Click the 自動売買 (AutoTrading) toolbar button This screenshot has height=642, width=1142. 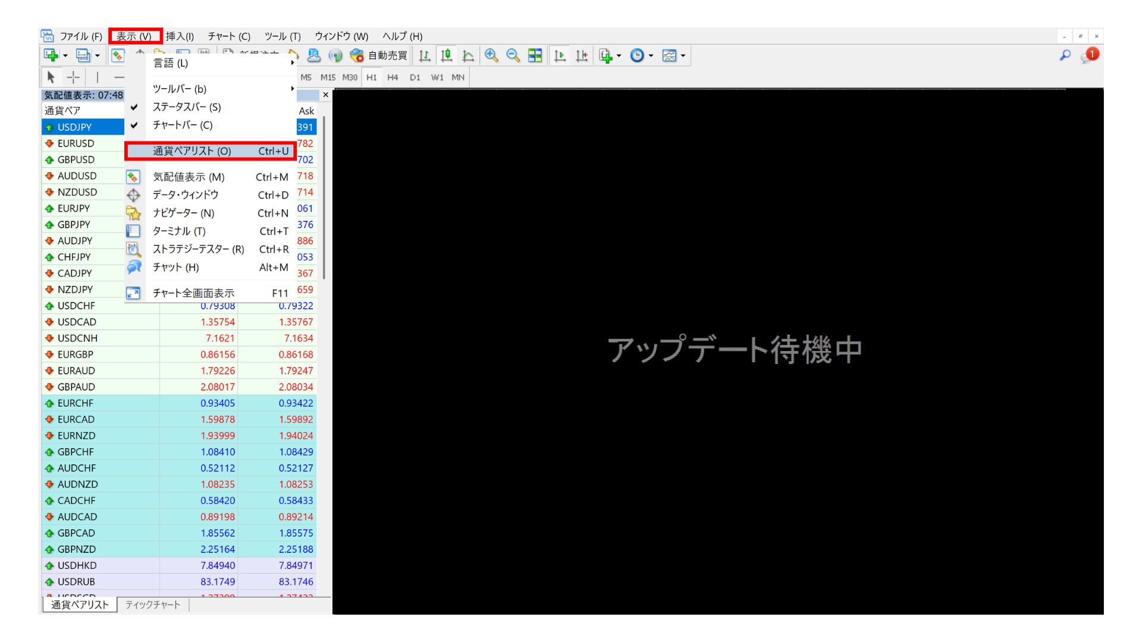tap(381, 55)
